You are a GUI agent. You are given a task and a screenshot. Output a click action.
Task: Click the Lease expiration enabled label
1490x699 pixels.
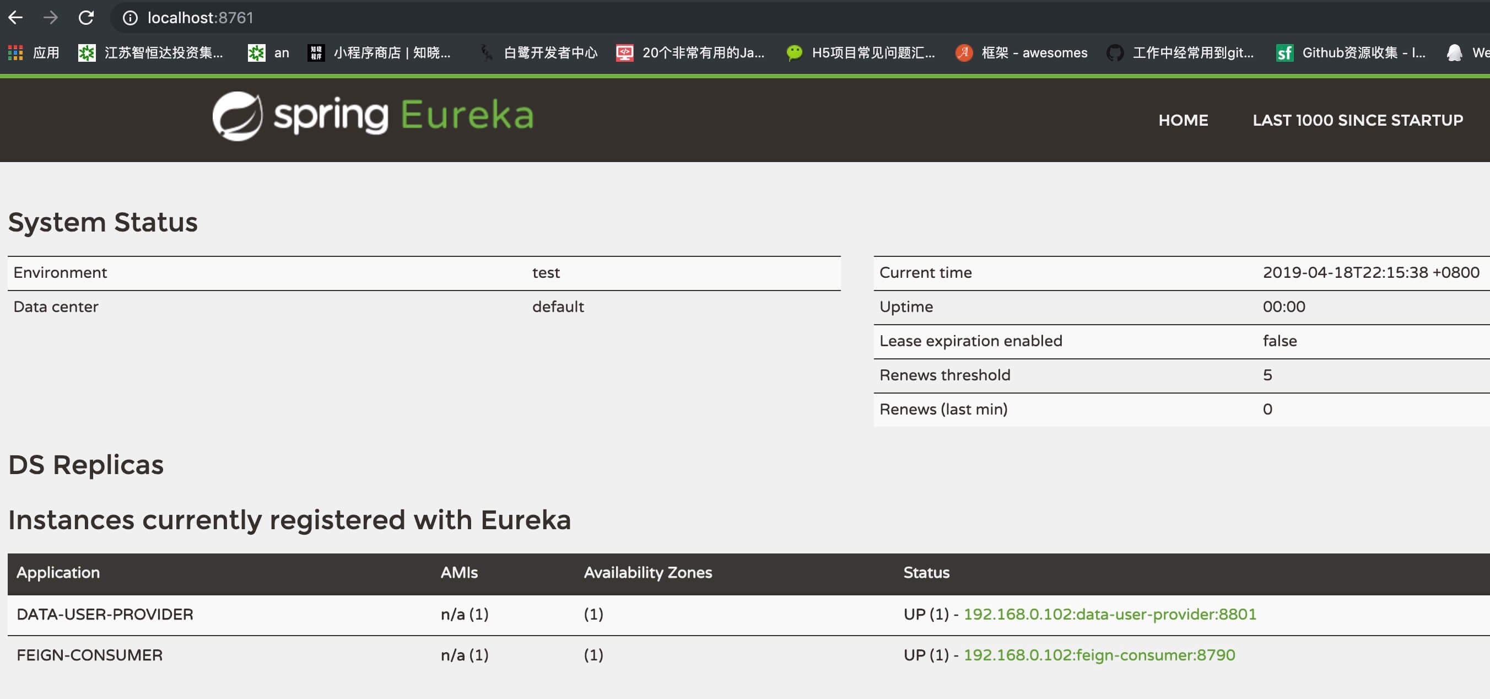(x=970, y=341)
